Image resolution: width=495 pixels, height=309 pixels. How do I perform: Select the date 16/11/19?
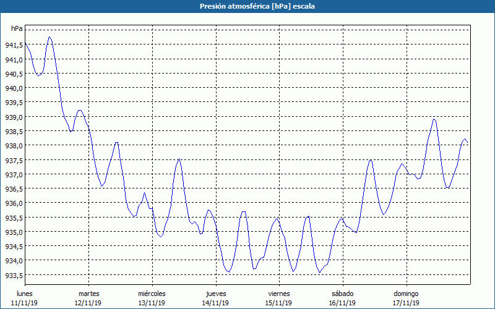pyautogui.click(x=343, y=303)
